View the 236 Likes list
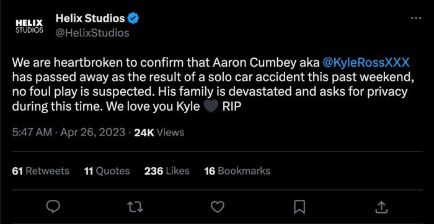The image size is (434, 224). pos(167,171)
